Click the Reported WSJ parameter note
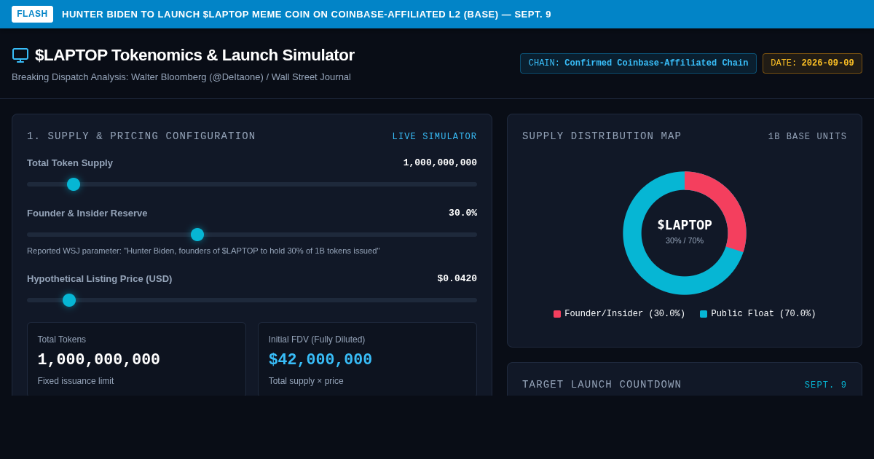Image resolution: width=874 pixels, height=459 pixels. point(203,251)
